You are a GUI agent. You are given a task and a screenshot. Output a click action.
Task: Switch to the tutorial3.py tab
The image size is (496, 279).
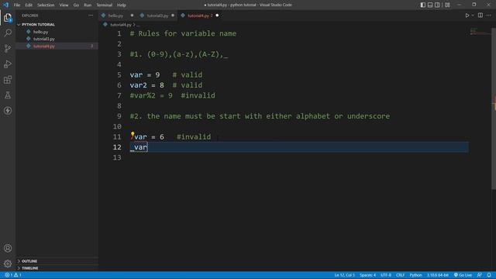(157, 15)
